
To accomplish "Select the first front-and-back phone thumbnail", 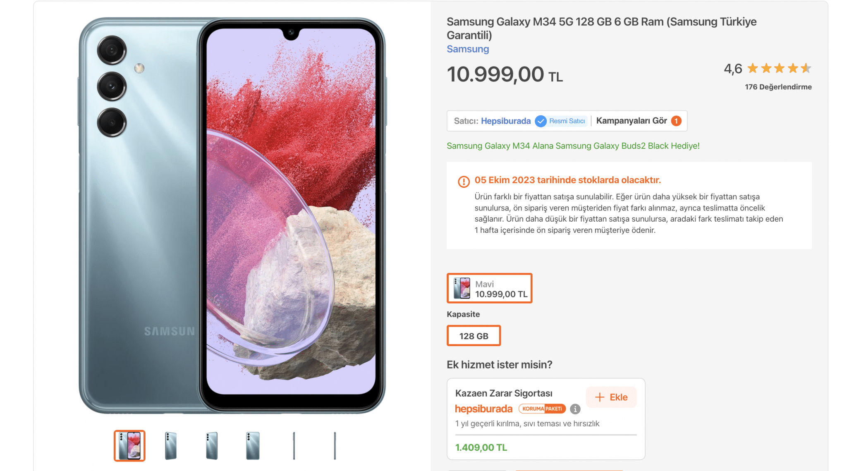I will tap(129, 445).
